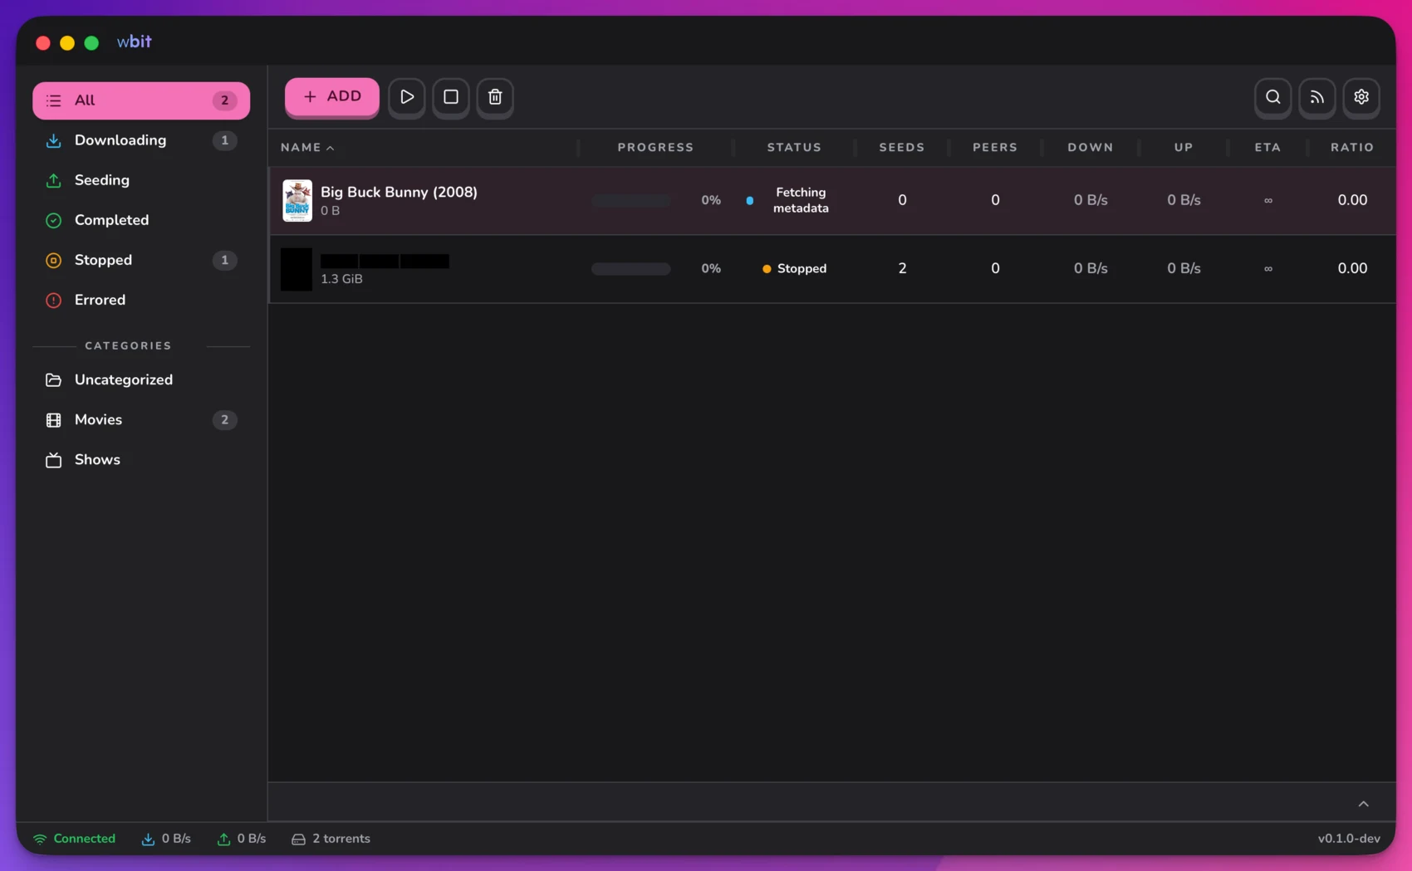
Task: Click Stopped filter count badge
Action: (x=224, y=260)
